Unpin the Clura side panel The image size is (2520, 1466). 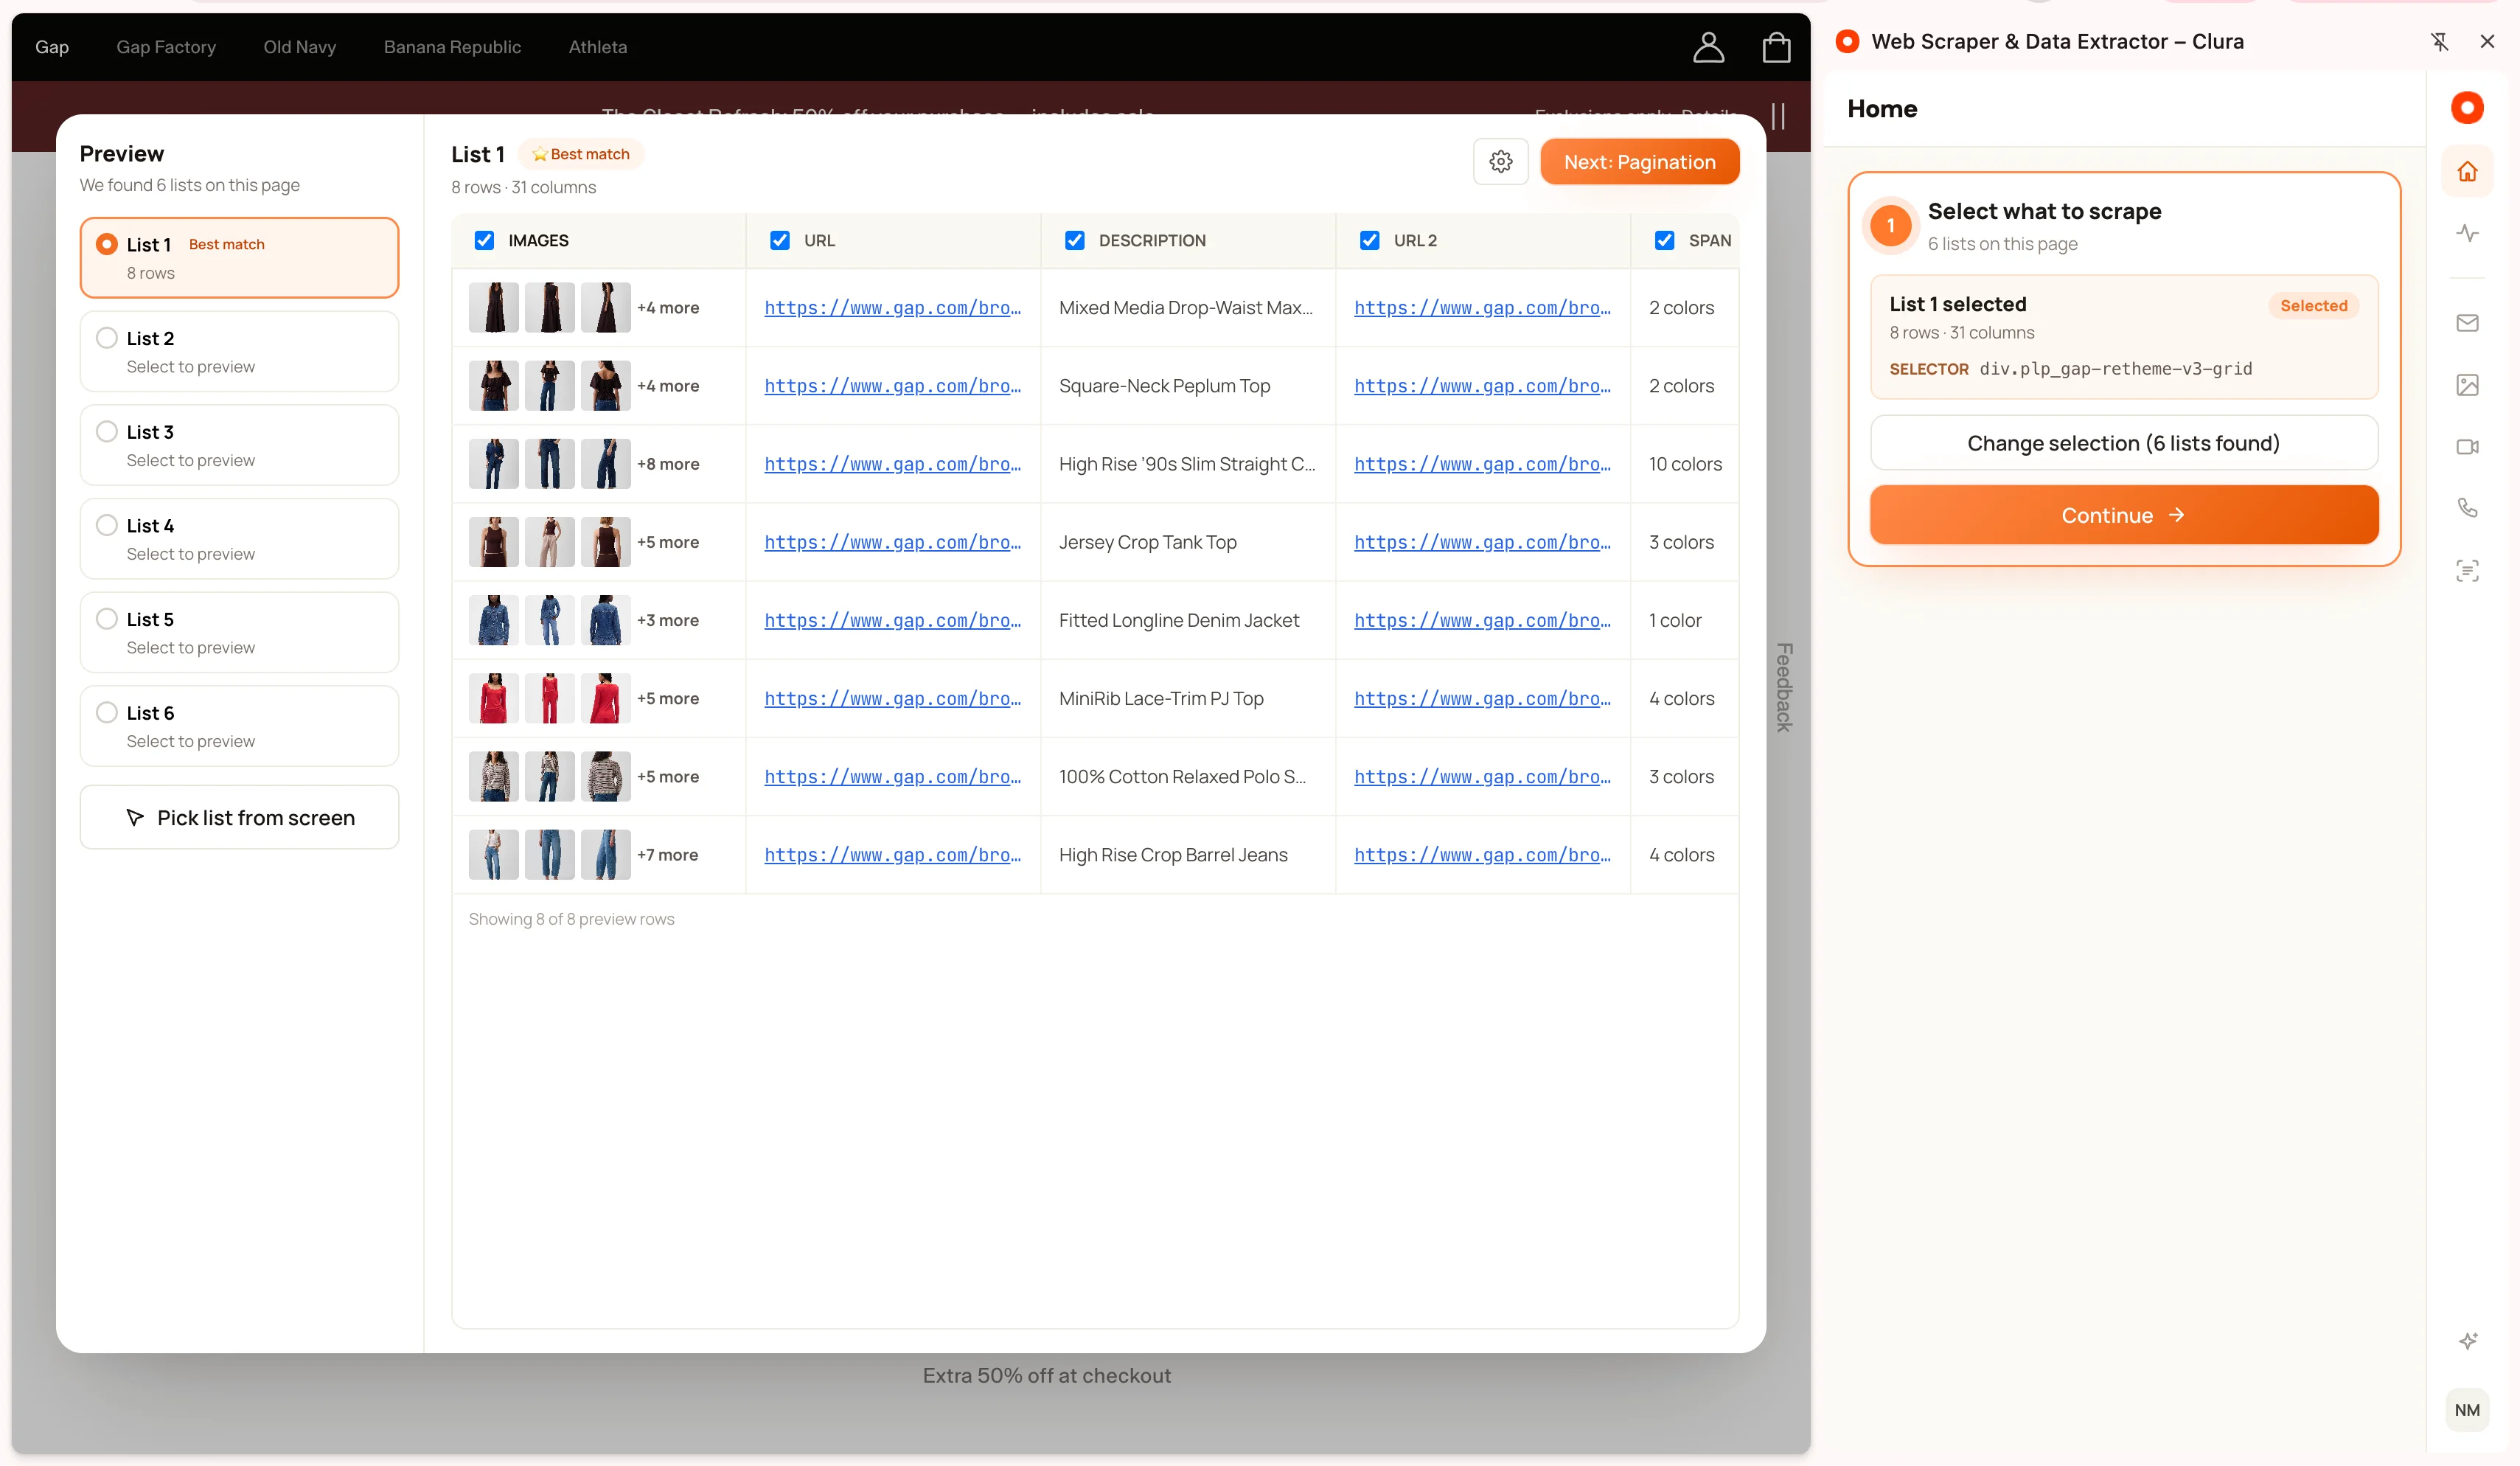2440,42
